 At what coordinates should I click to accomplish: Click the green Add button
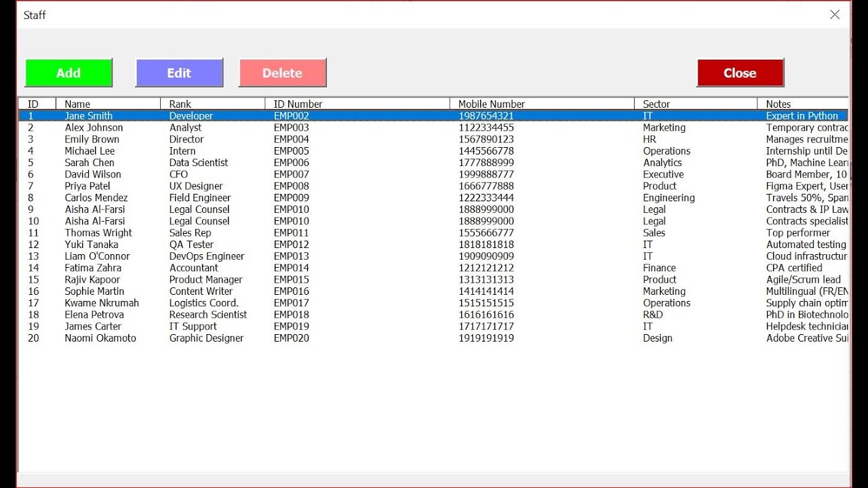[68, 73]
